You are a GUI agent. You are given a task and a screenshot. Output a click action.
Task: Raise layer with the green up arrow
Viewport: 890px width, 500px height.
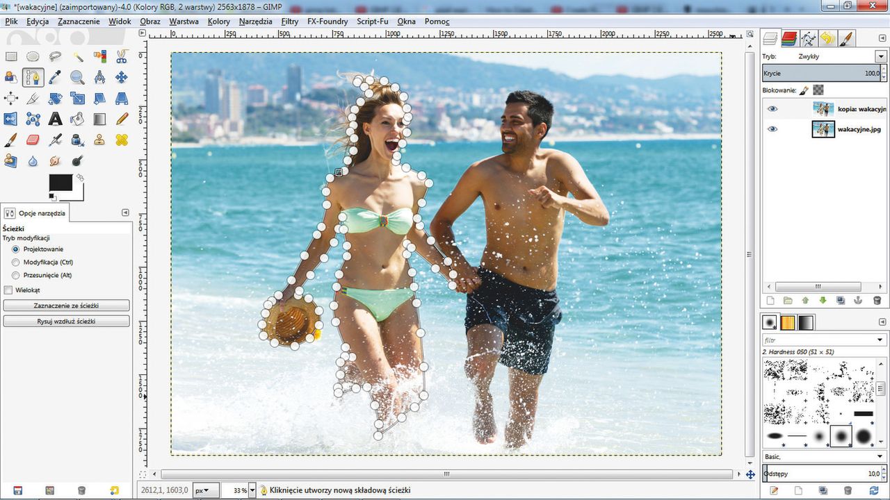pos(805,301)
